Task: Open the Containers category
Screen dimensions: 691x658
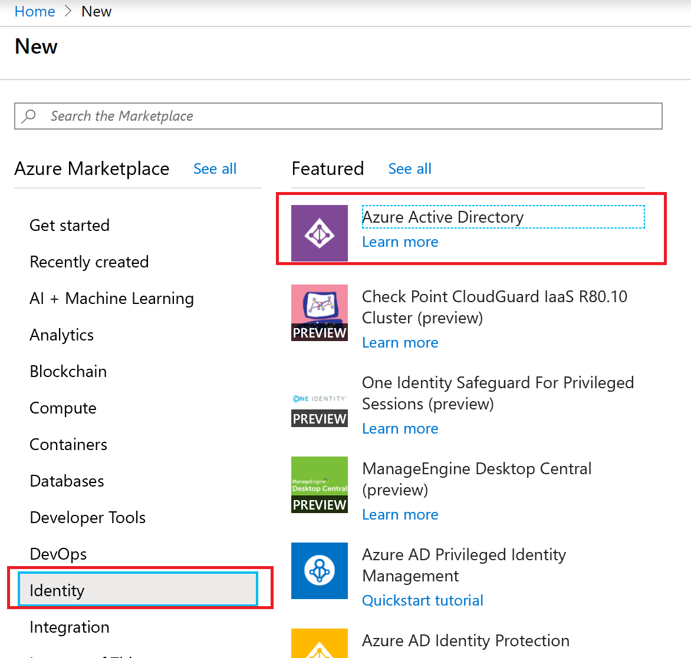Action: pos(68,444)
